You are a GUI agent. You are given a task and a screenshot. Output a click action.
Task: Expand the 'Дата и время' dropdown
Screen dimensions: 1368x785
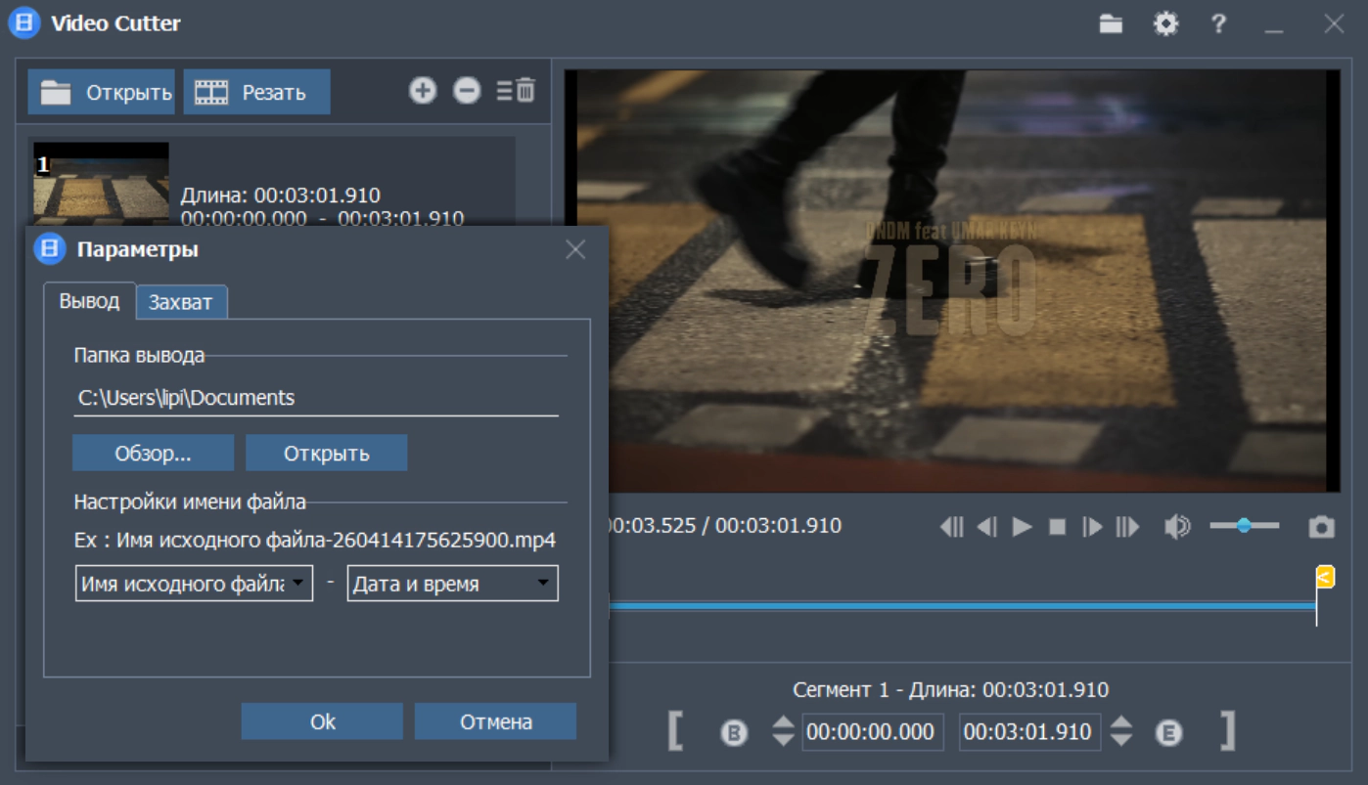[452, 584]
